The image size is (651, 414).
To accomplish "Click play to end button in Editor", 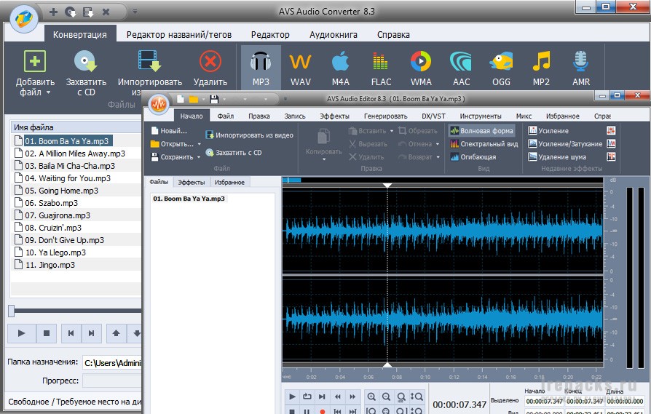I will (x=322, y=397).
